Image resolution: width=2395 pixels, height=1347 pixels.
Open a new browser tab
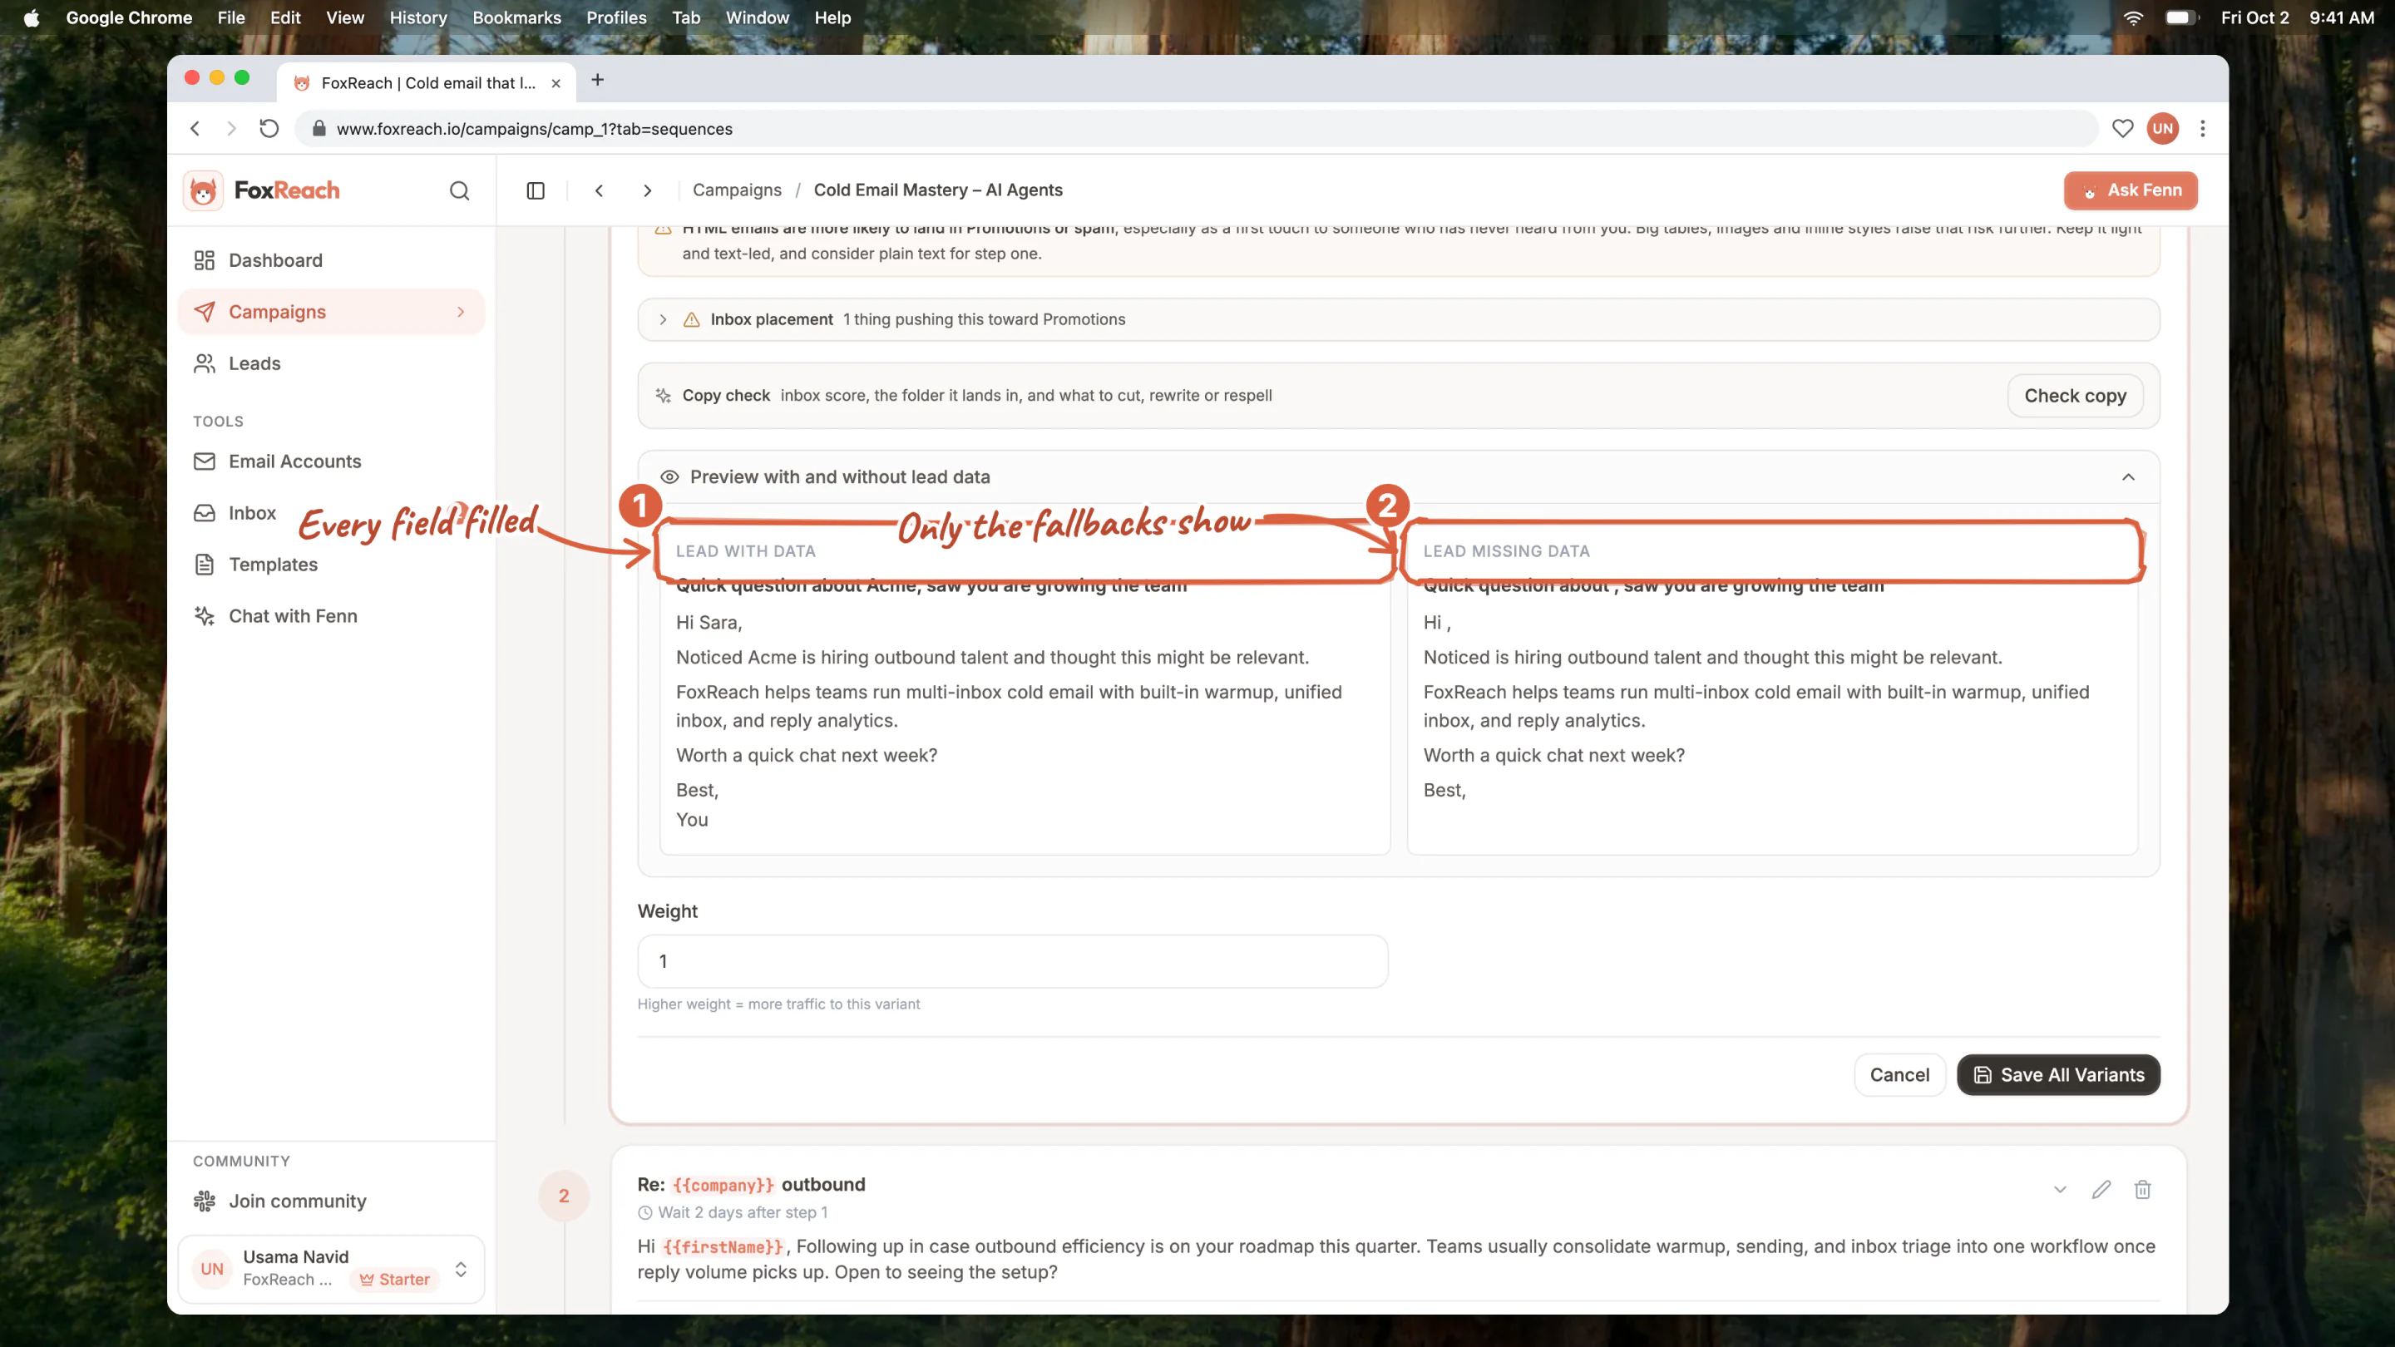tap(598, 81)
